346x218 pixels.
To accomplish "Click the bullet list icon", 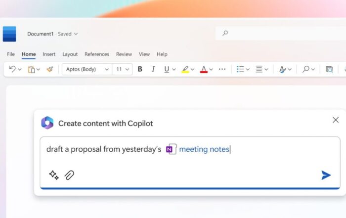I will [x=240, y=69].
